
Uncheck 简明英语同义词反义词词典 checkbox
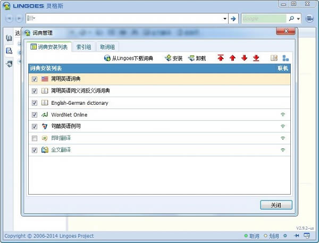(35, 91)
